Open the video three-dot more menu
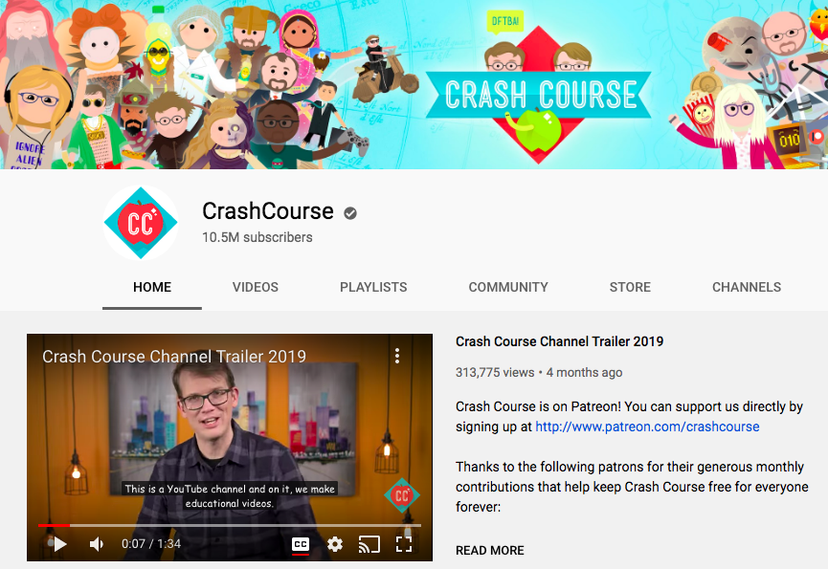 (x=397, y=356)
